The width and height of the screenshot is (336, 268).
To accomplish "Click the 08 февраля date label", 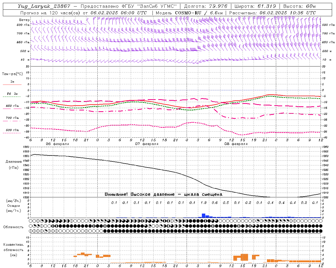I will (x=236, y=144).
